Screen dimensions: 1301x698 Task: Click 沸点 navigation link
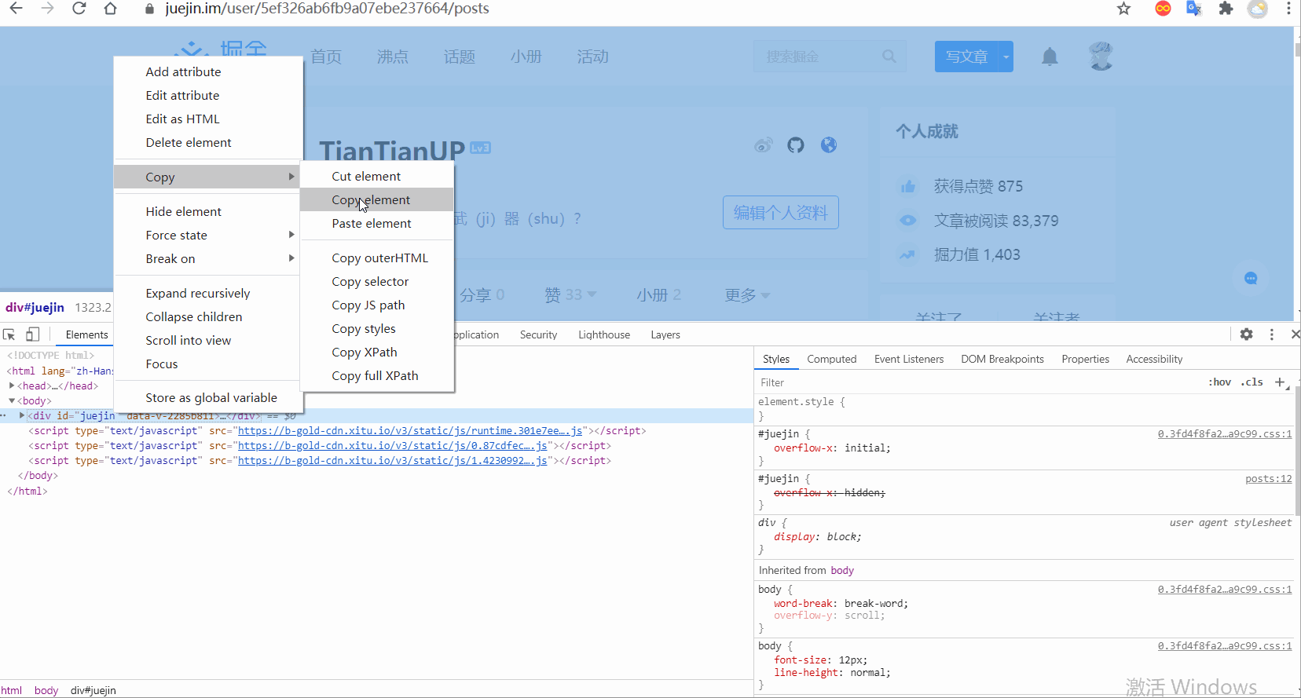pyautogui.click(x=393, y=57)
